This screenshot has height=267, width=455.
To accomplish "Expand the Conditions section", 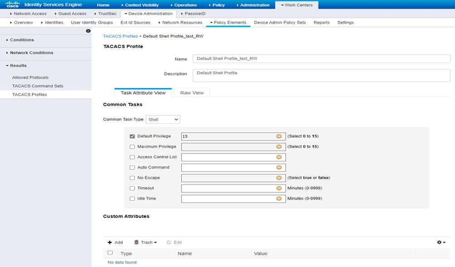I will click(22, 40).
